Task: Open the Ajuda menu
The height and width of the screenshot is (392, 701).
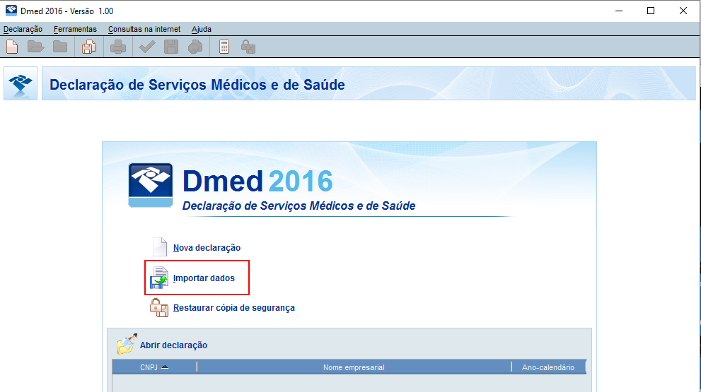Action: click(202, 29)
